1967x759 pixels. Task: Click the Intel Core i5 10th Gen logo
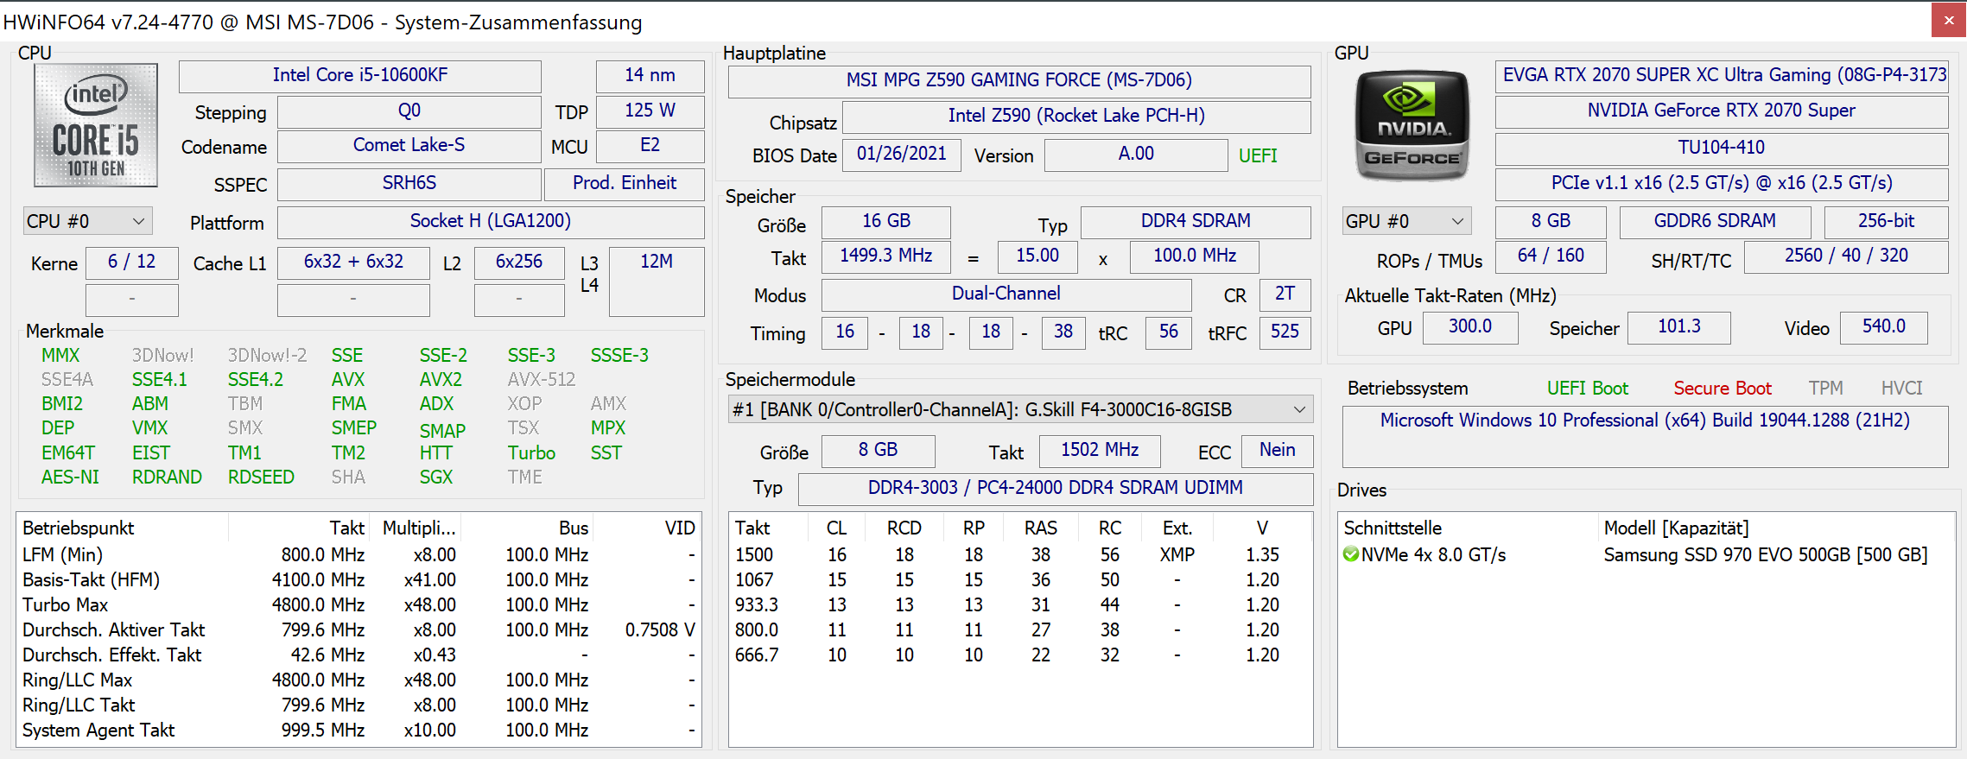pyautogui.click(x=96, y=125)
